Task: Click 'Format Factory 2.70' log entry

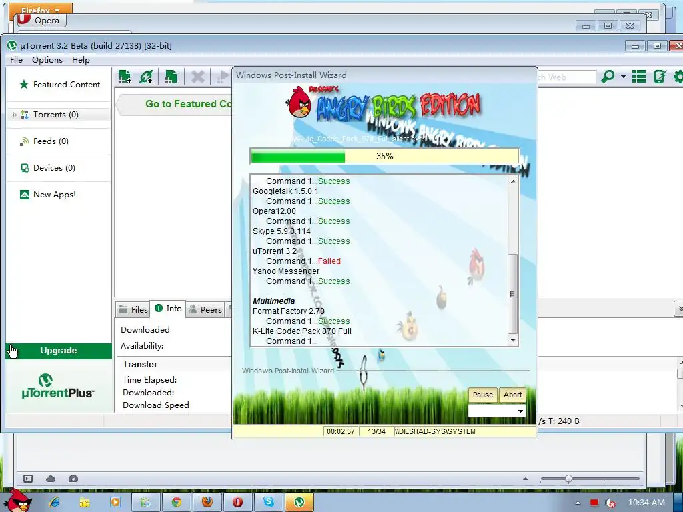Action: coord(289,311)
